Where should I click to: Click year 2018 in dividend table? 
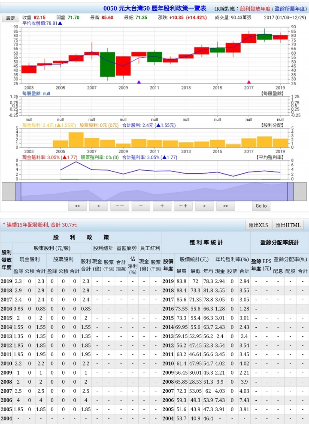6,290
